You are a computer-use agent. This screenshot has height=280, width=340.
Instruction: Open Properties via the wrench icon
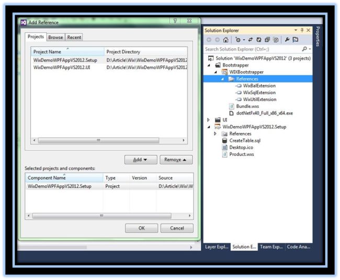pyautogui.click(x=287, y=39)
